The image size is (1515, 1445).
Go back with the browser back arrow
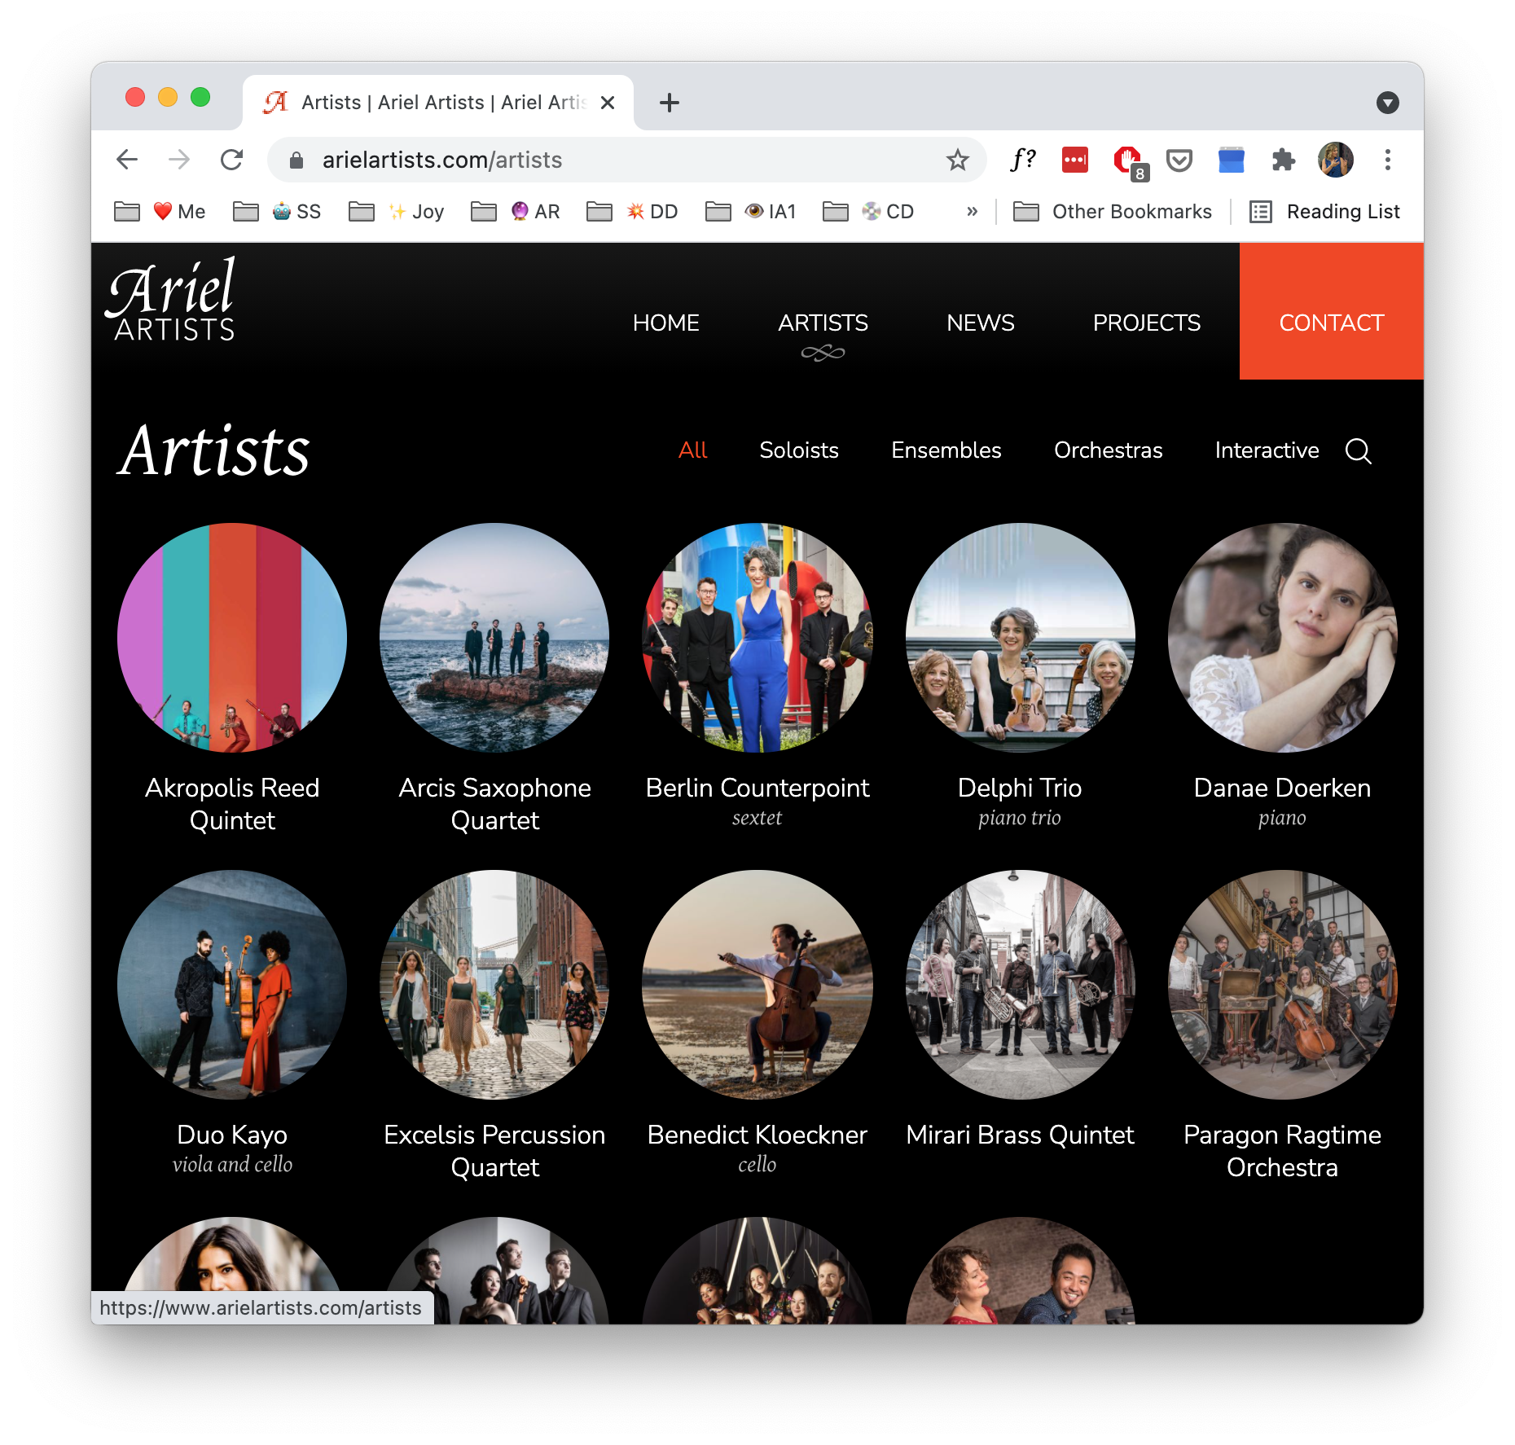(x=127, y=160)
